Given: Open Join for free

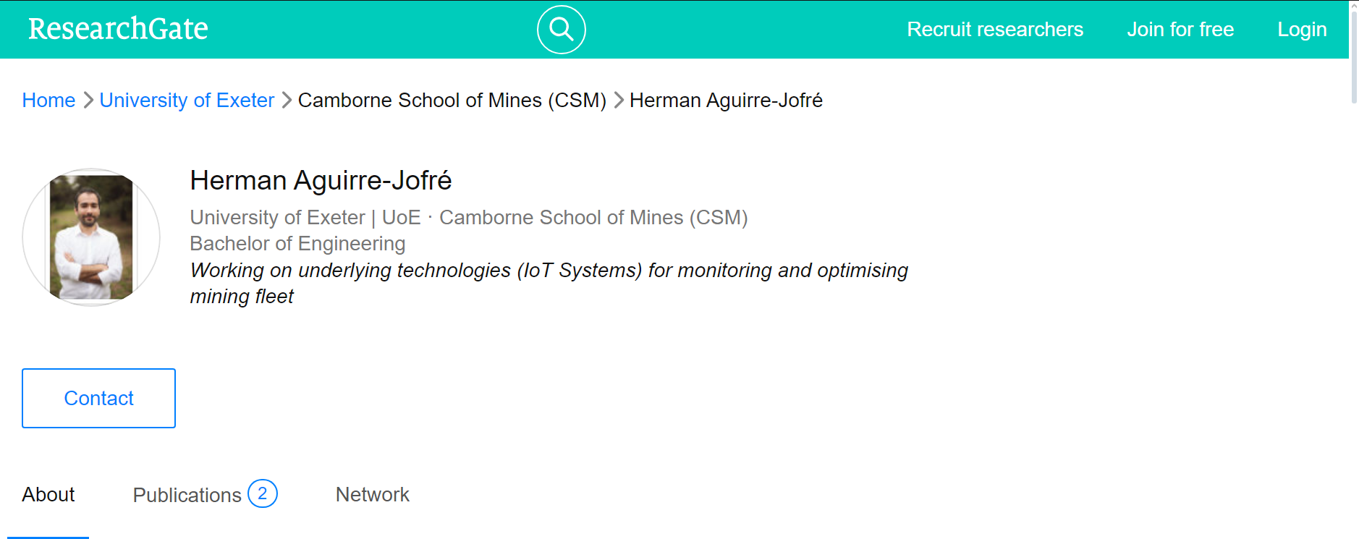Looking at the screenshot, I should 1180,29.
